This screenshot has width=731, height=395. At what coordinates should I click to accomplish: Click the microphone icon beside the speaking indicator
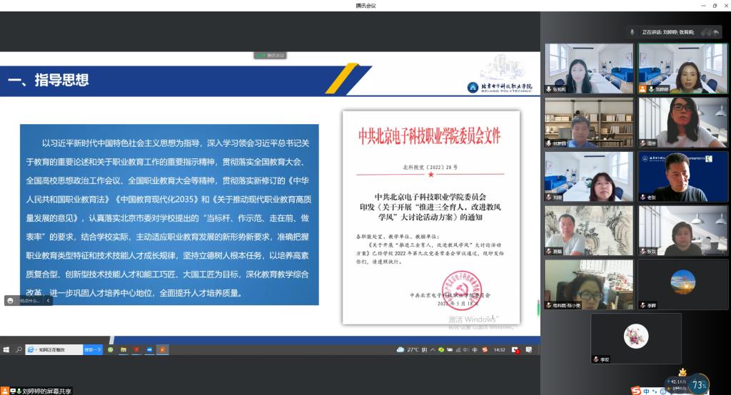[632, 32]
